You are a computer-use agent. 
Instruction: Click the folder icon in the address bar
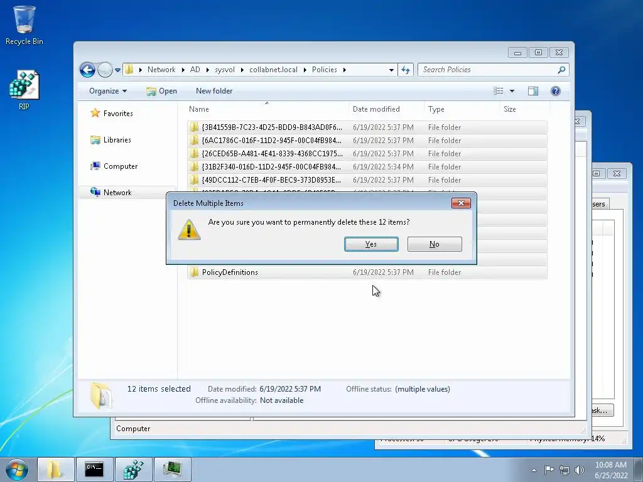tap(129, 69)
